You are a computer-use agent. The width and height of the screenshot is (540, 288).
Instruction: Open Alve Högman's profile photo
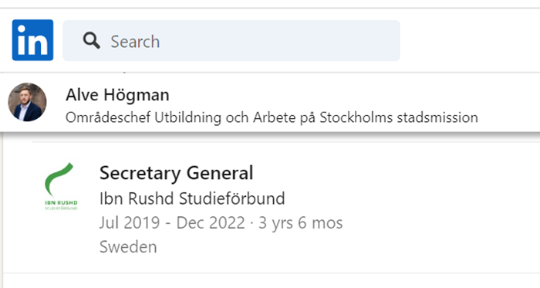27,102
